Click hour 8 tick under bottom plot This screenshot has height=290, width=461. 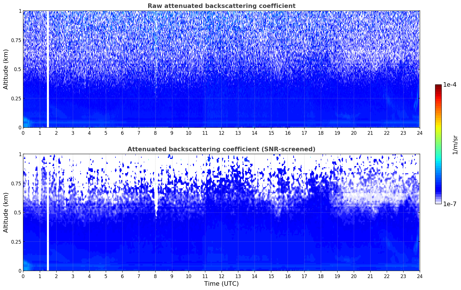tap(155, 276)
